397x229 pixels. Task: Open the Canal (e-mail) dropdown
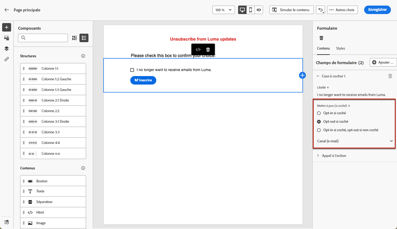point(355,141)
